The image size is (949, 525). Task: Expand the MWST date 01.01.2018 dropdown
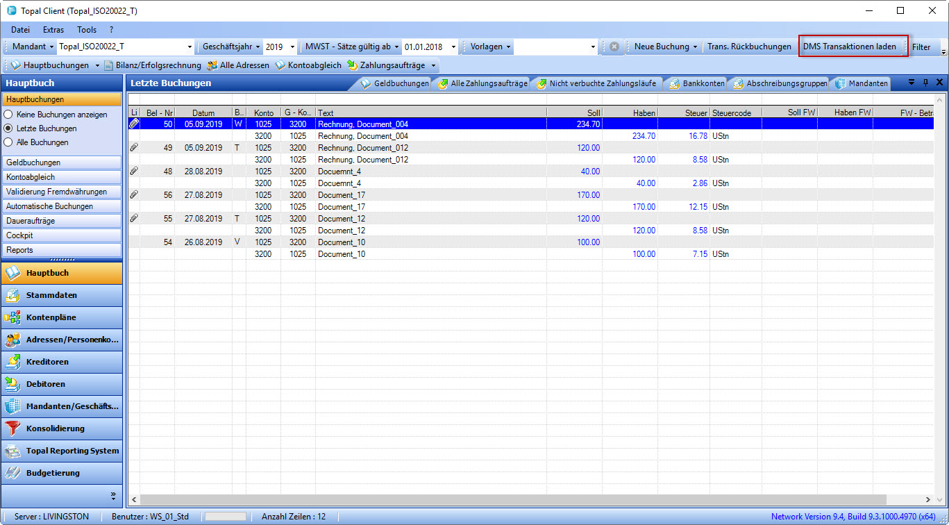(454, 47)
